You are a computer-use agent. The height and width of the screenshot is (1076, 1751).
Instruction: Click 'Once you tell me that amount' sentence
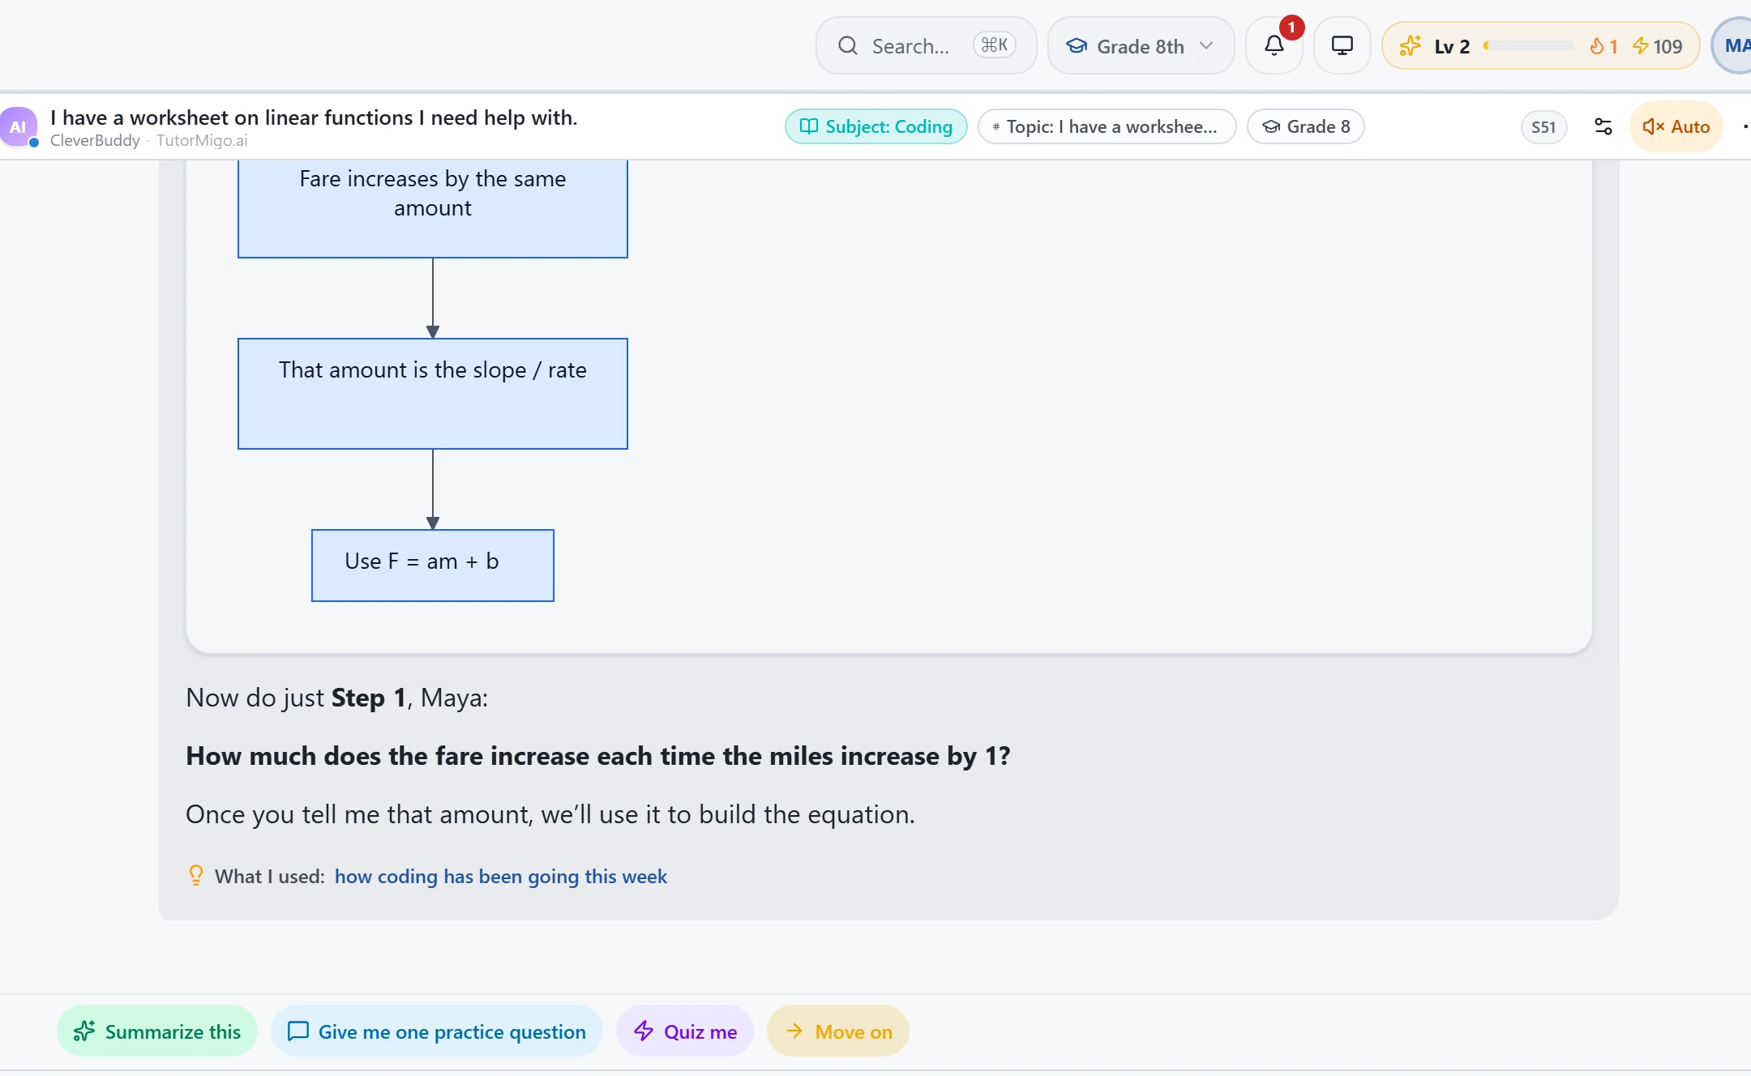(x=550, y=814)
